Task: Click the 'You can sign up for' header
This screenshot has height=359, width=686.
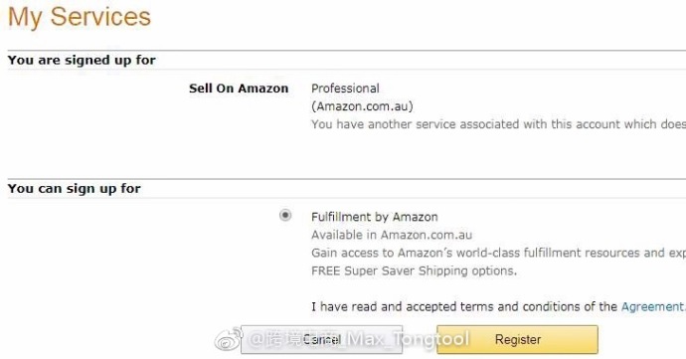Action: 75,189
